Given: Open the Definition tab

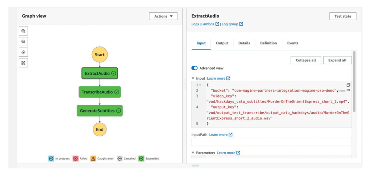Looking at the screenshot, I should (x=268, y=43).
